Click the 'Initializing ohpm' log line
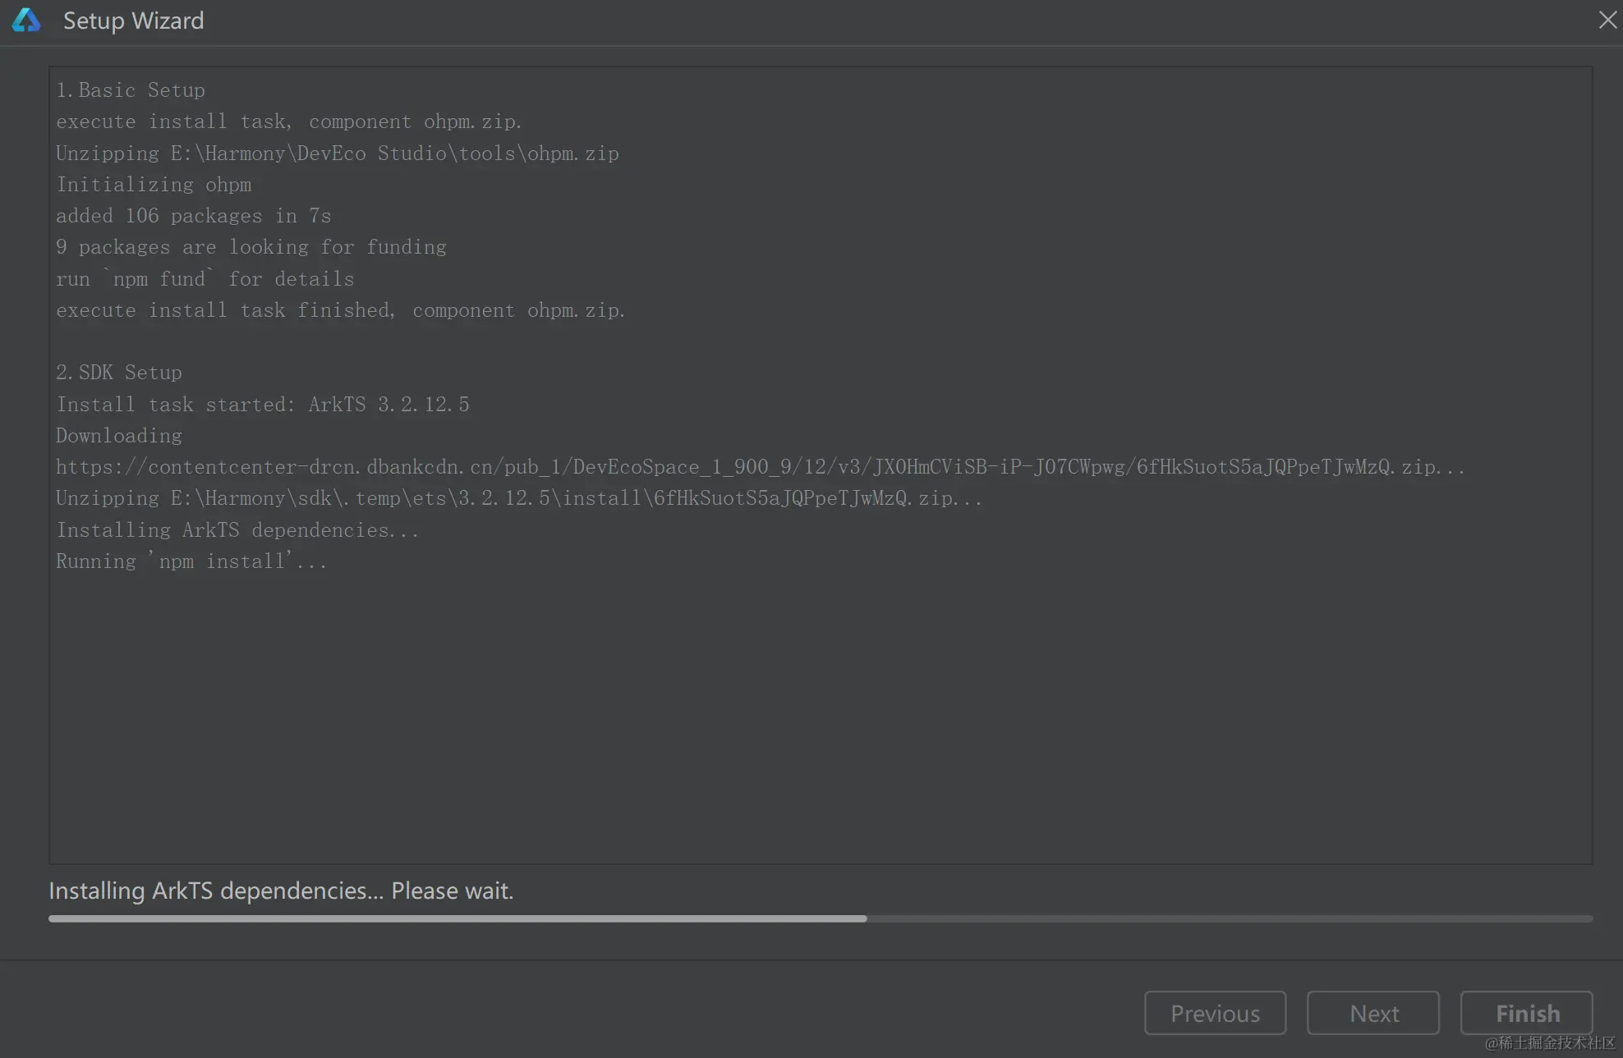 tap(154, 185)
